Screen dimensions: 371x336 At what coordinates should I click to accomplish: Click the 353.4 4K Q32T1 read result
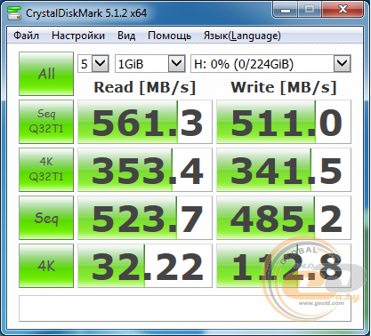145,170
